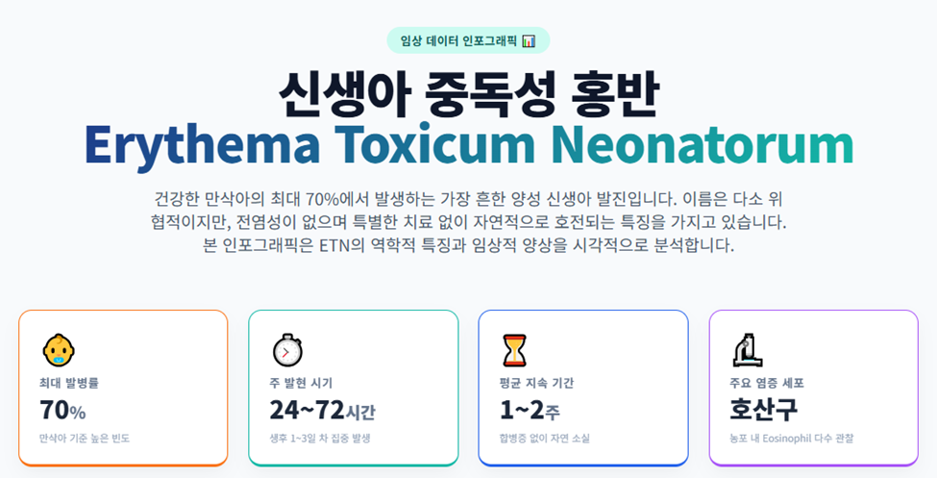Select the 임상 데이터 인포그래픽 badge
This screenshot has height=478, width=937.
[468, 40]
